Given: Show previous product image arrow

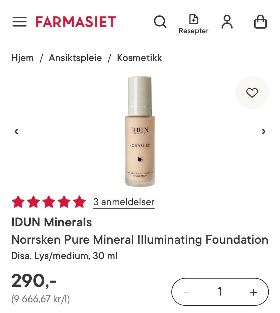Looking at the screenshot, I should click(x=17, y=131).
